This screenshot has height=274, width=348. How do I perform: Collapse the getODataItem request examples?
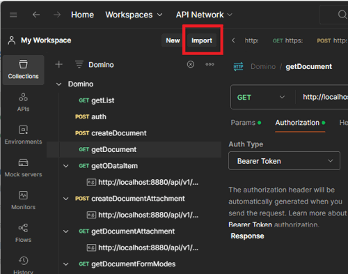pos(66,166)
